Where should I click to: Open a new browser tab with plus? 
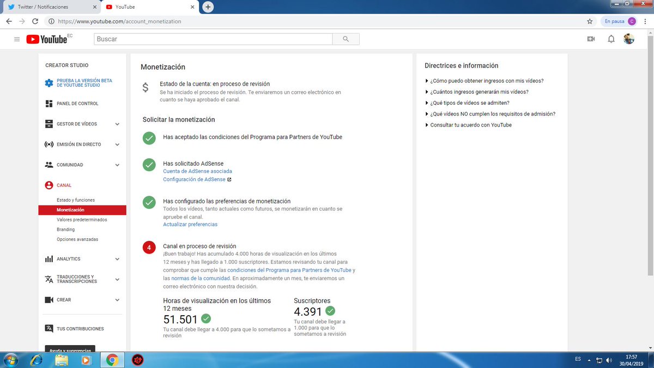tap(208, 7)
